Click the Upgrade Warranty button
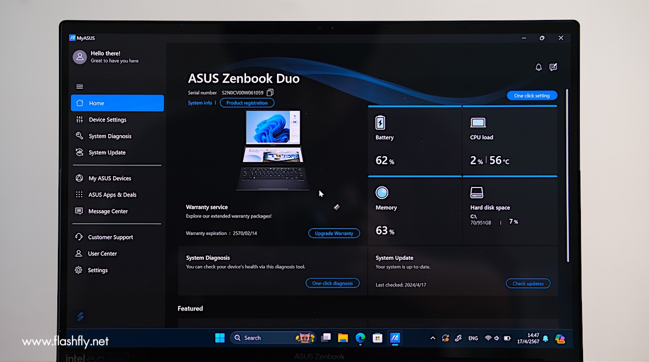The width and height of the screenshot is (649, 362). point(334,233)
